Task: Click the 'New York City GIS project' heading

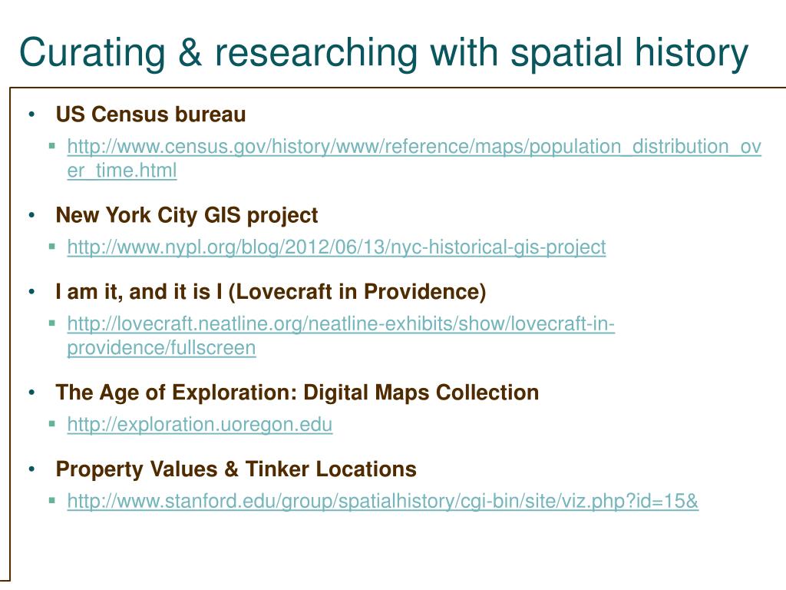Action: pos(187,216)
